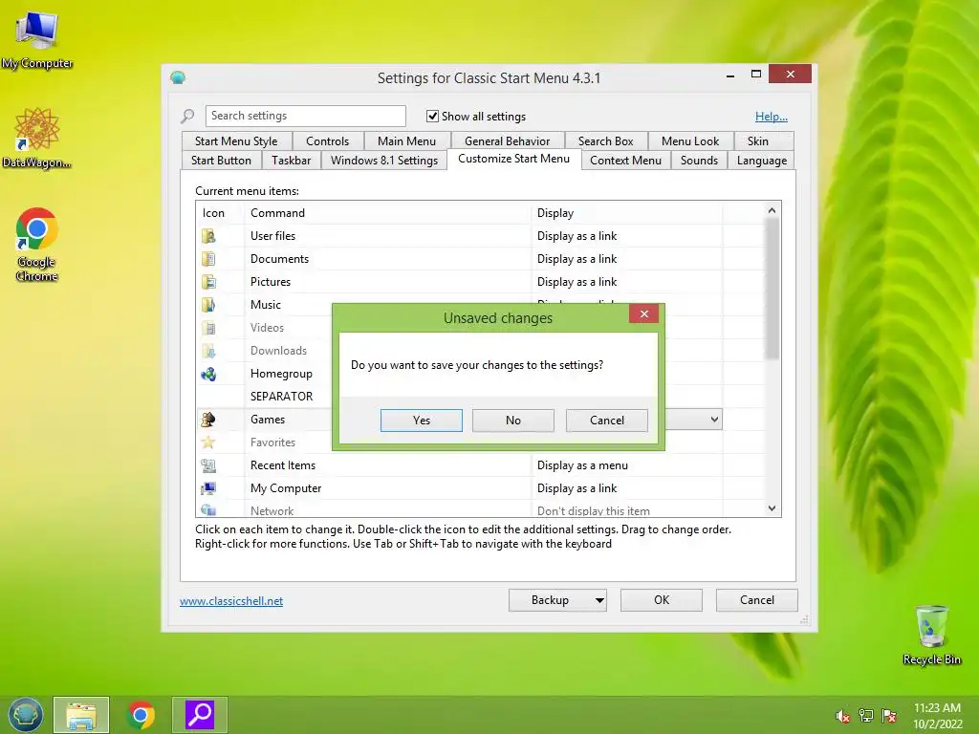Viewport: 979px width, 734px height.
Task: Click the menu items list scrollbar thumb
Action: pyautogui.click(x=772, y=289)
